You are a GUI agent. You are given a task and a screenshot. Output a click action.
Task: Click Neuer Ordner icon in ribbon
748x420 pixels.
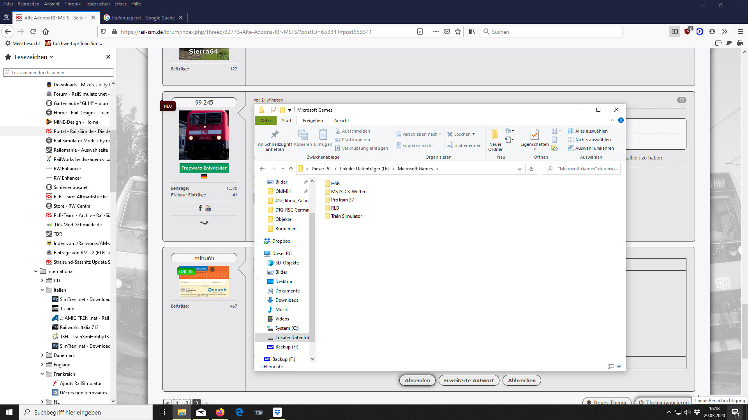[x=495, y=135]
